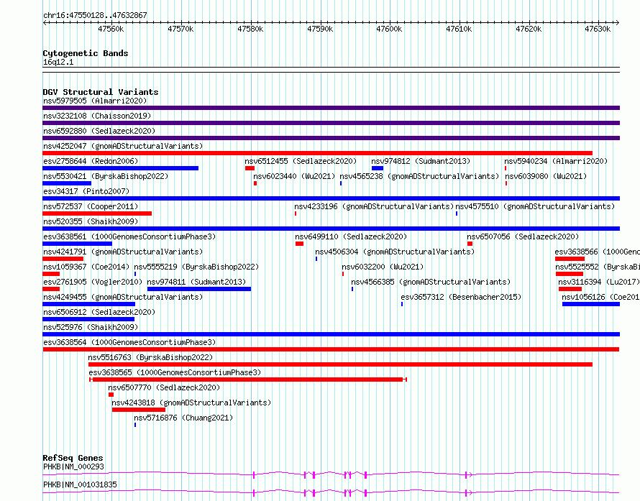The width and height of the screenshot is (640, 501).
Task: Click the 47600k ruler position label
Action: (x=389, y=29)
